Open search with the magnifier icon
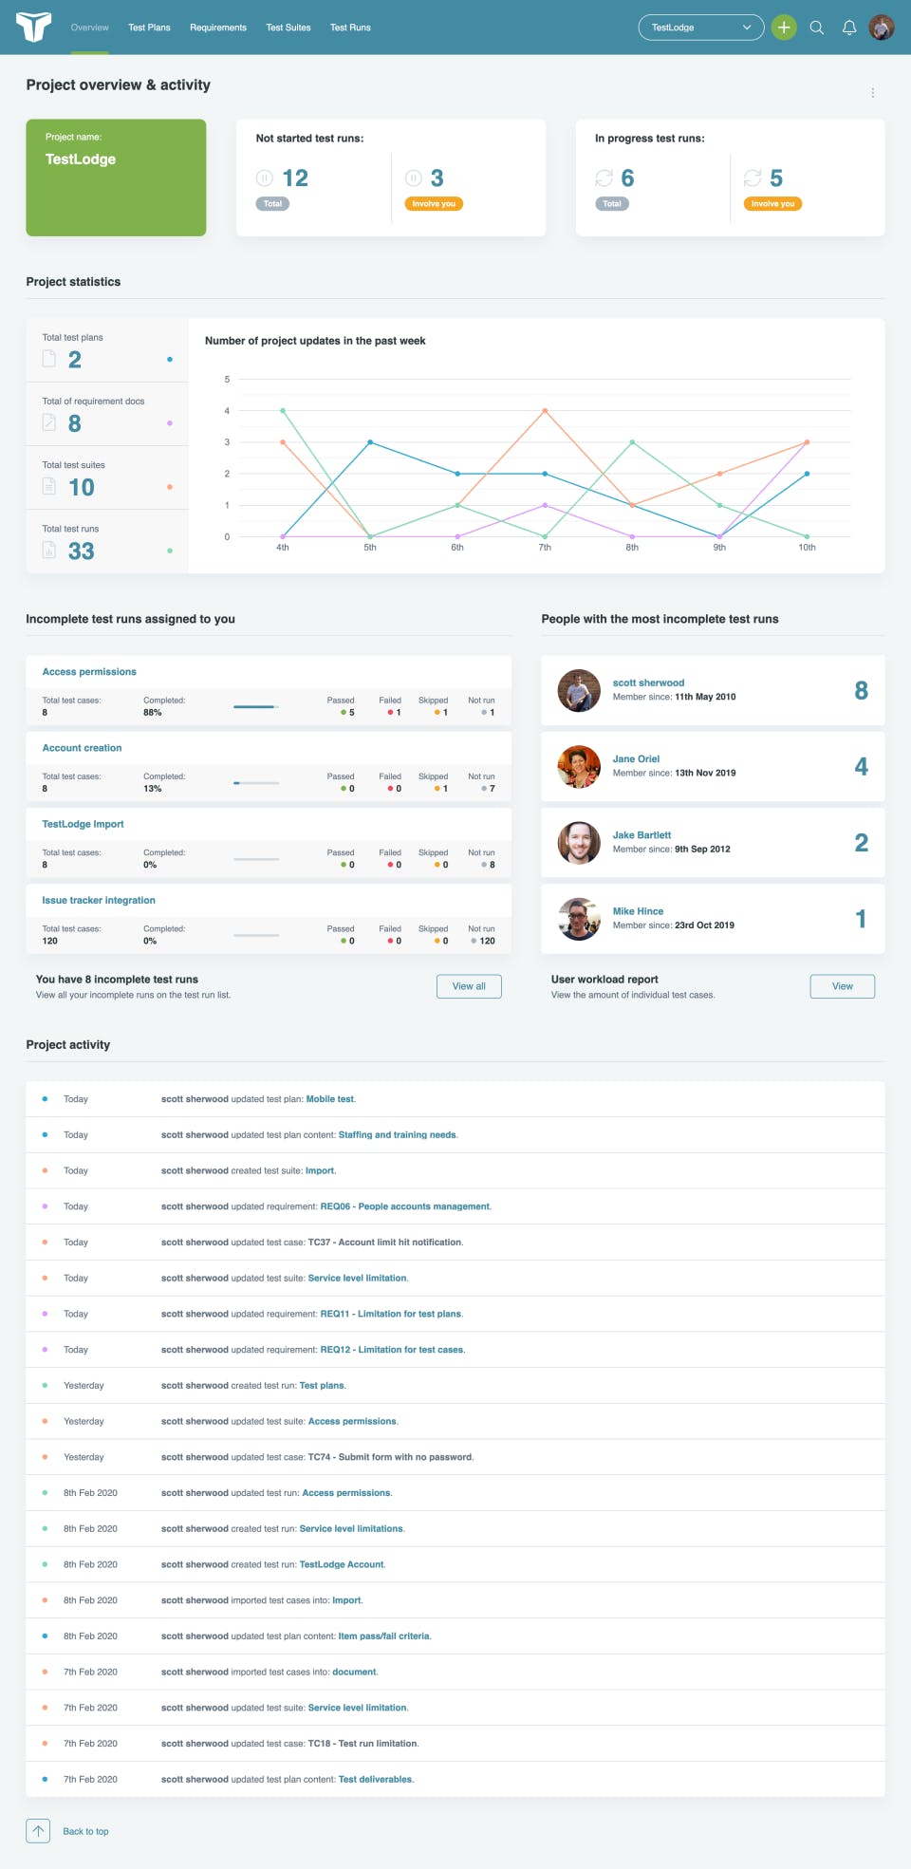 [x=816, y=28]
